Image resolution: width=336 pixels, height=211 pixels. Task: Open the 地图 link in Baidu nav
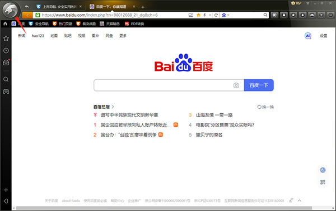coord(54,36)
